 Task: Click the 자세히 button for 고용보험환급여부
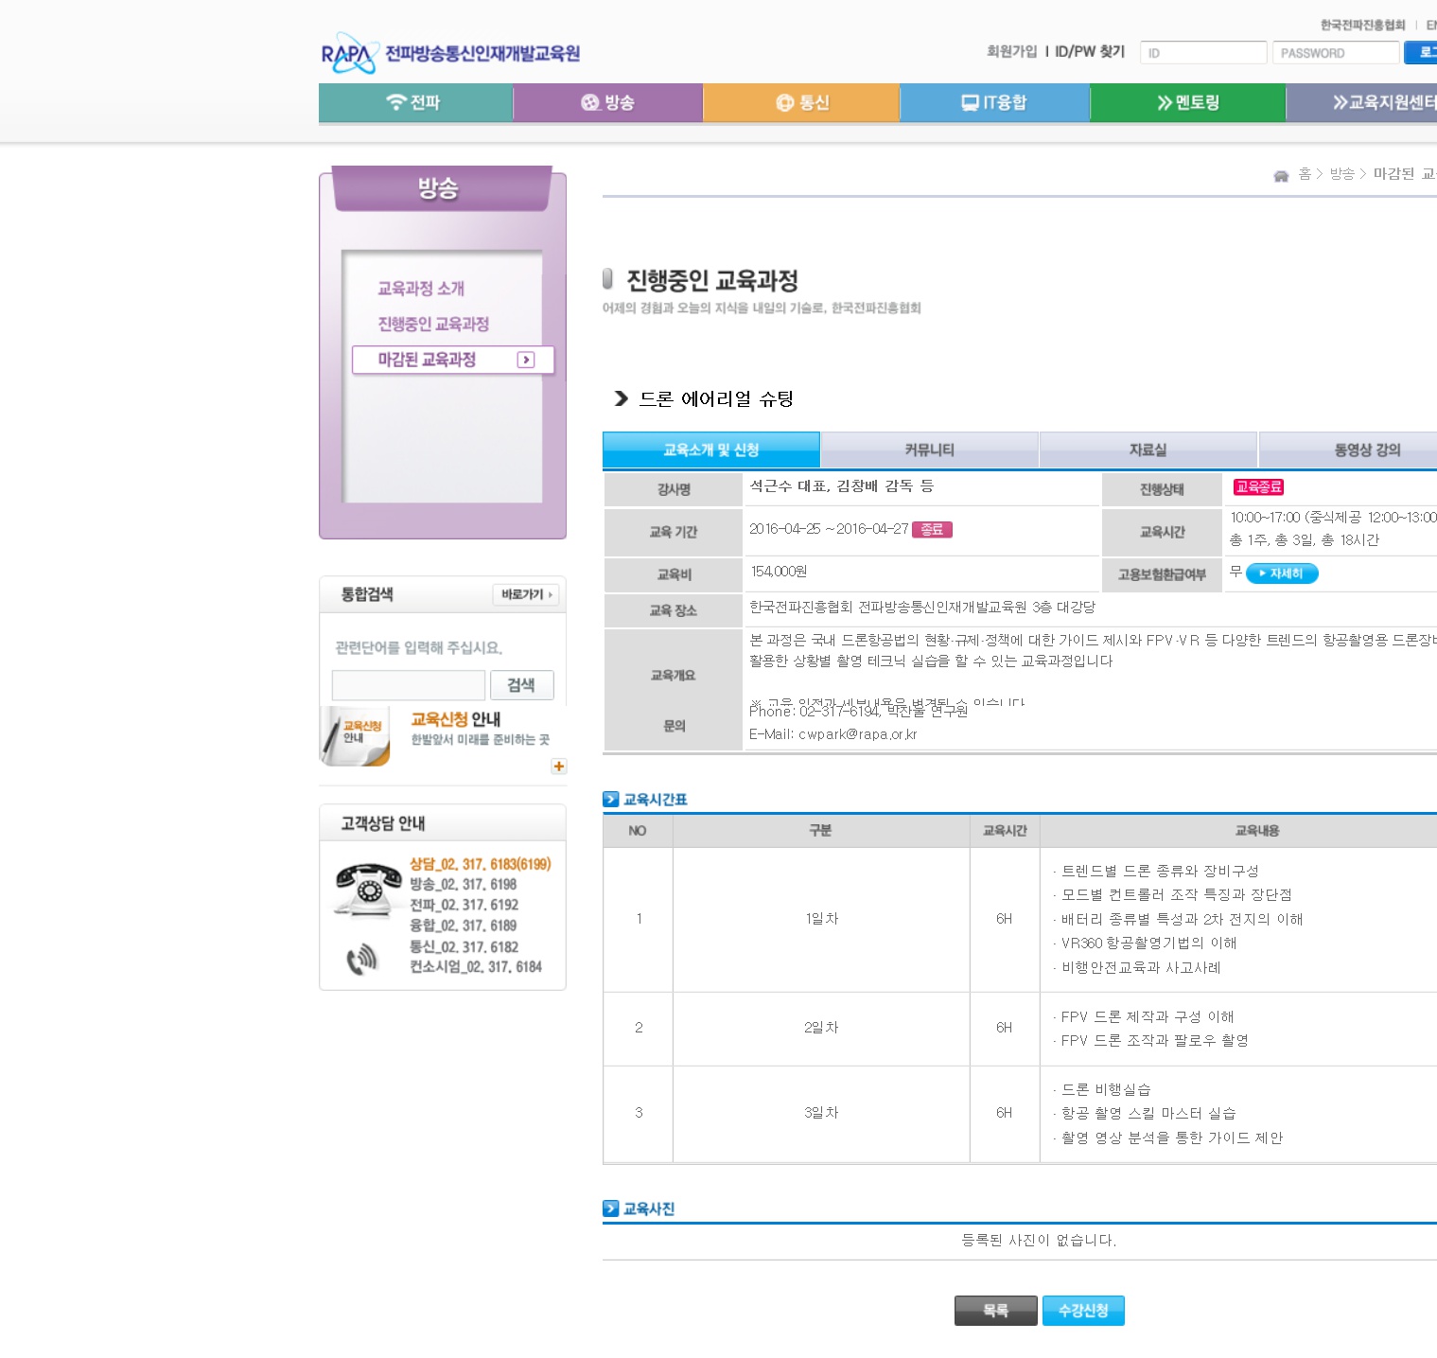click(x=1282, y=573)
